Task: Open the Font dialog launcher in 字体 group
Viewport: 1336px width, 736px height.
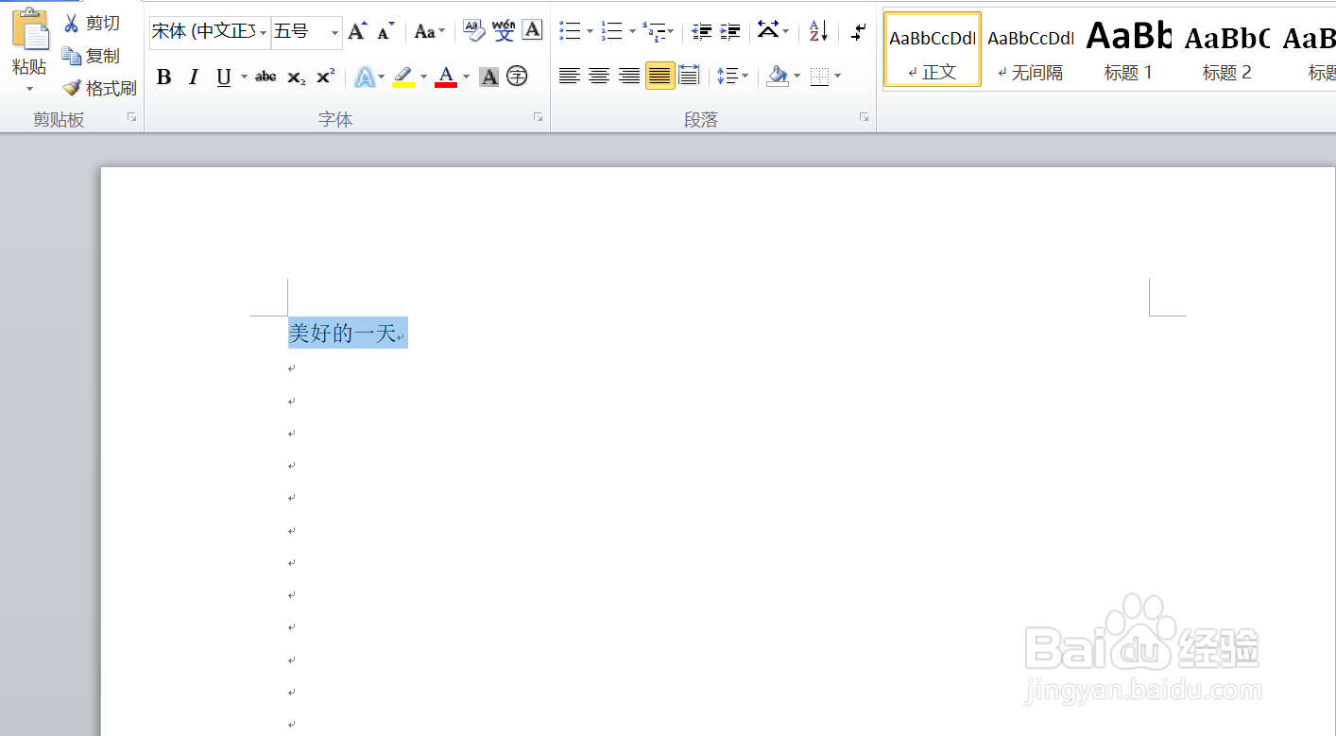Action: point(537,116)
